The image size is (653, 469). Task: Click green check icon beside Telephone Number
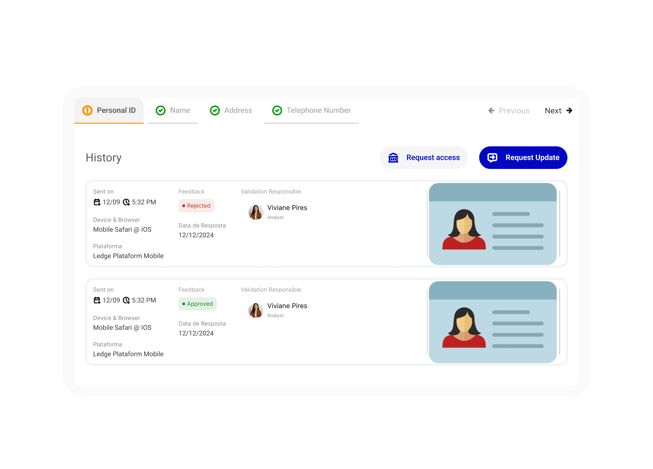[277, 110]
